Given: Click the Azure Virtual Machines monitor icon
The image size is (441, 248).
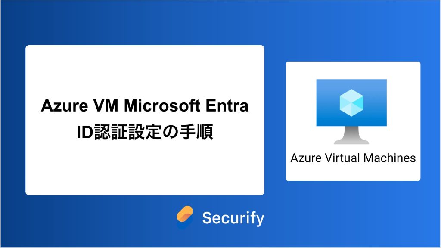Looking at the screenshot, I should click(x=351, y=112).
